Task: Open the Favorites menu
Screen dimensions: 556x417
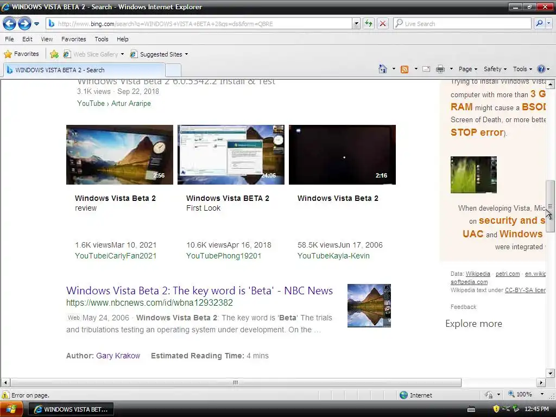Action: click(74, 39)
